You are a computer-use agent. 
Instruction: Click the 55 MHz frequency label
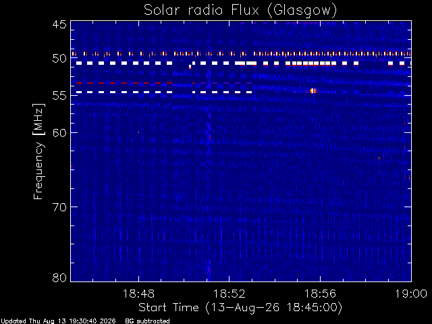pyautogui.click(x=59, y=95)
